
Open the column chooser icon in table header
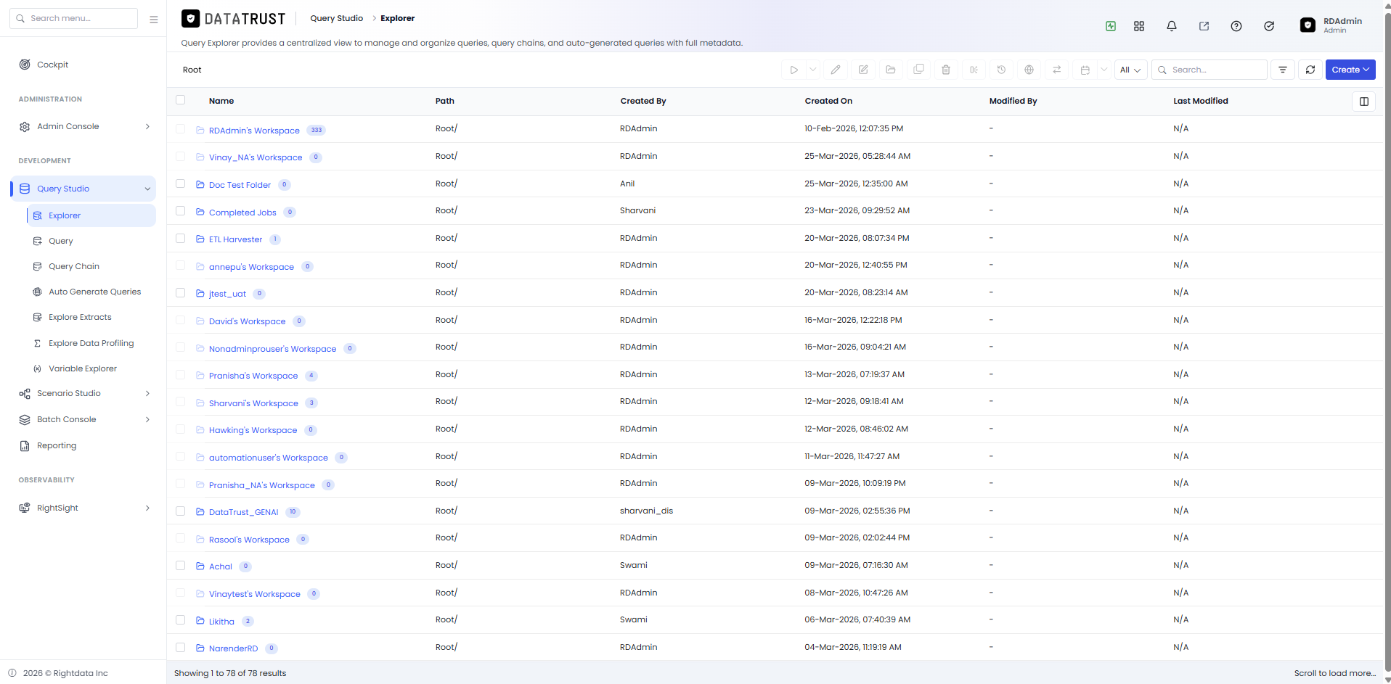1363,102
